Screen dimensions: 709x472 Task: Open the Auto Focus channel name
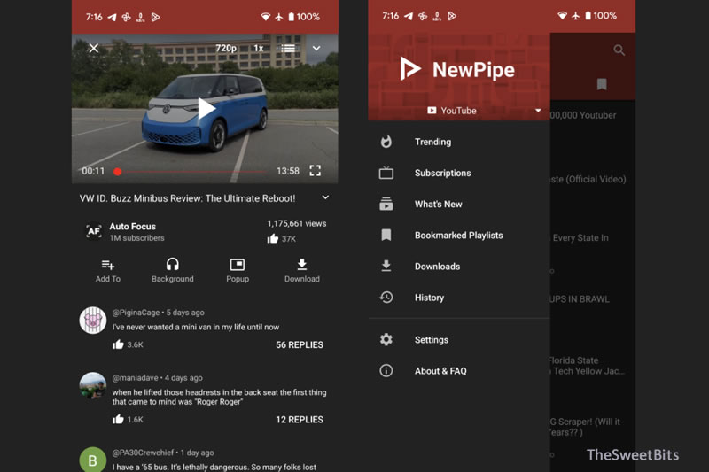132,227
